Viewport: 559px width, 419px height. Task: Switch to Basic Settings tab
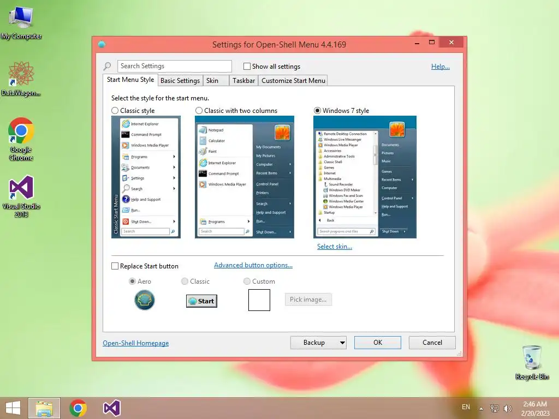[180, 81]
